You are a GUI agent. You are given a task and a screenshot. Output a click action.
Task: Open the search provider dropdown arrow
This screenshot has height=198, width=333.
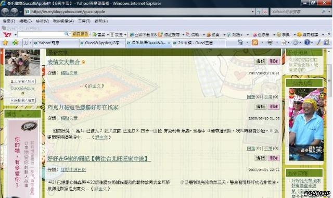[x=329, y=11]
